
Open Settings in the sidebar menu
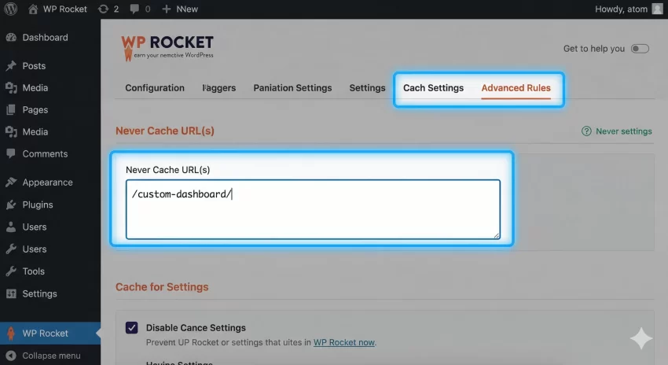coord(39,293)
